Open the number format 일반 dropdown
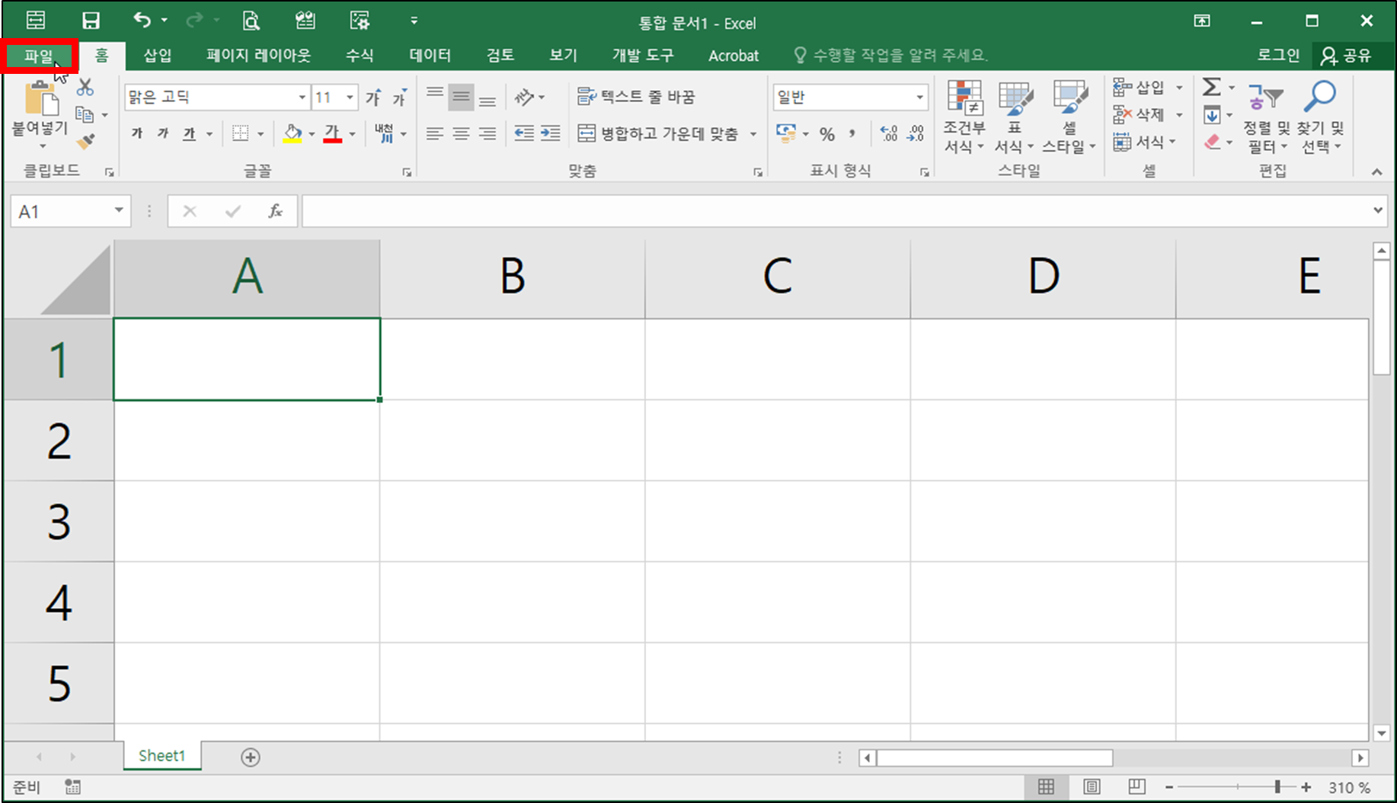The image size is (1397, 803). tap(919, 97)
